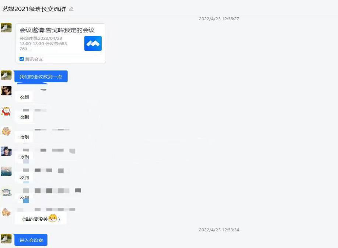Click the 谁的麦没关 message bubble
The height and width of the screenshot is (248, 338).
(41, 219)
